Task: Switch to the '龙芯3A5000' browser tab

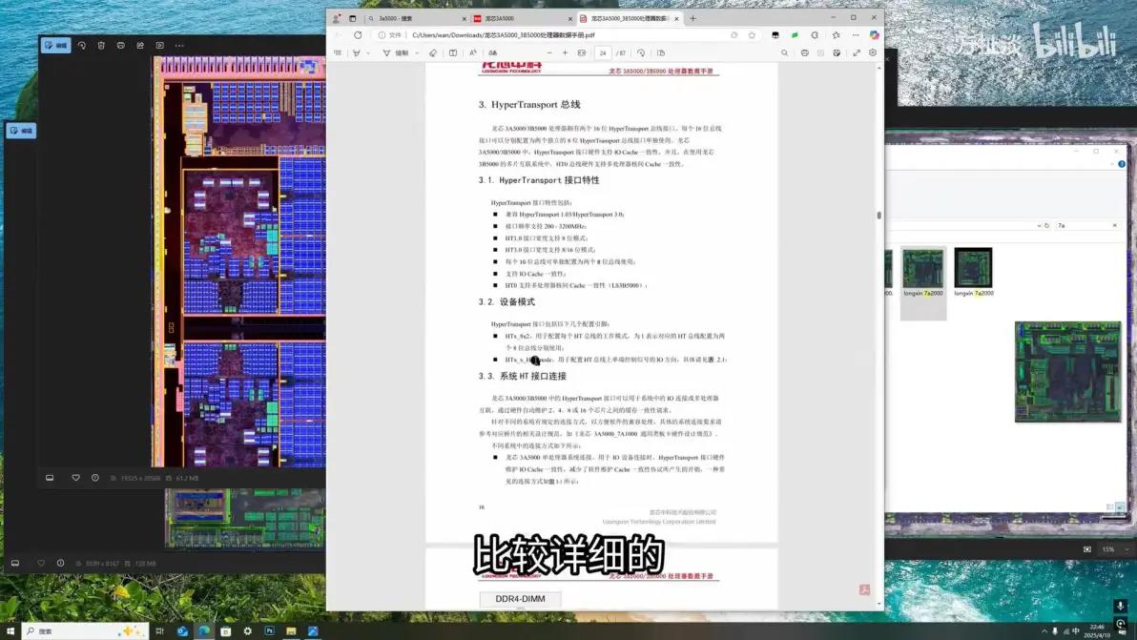Action: tap(522, 18)
